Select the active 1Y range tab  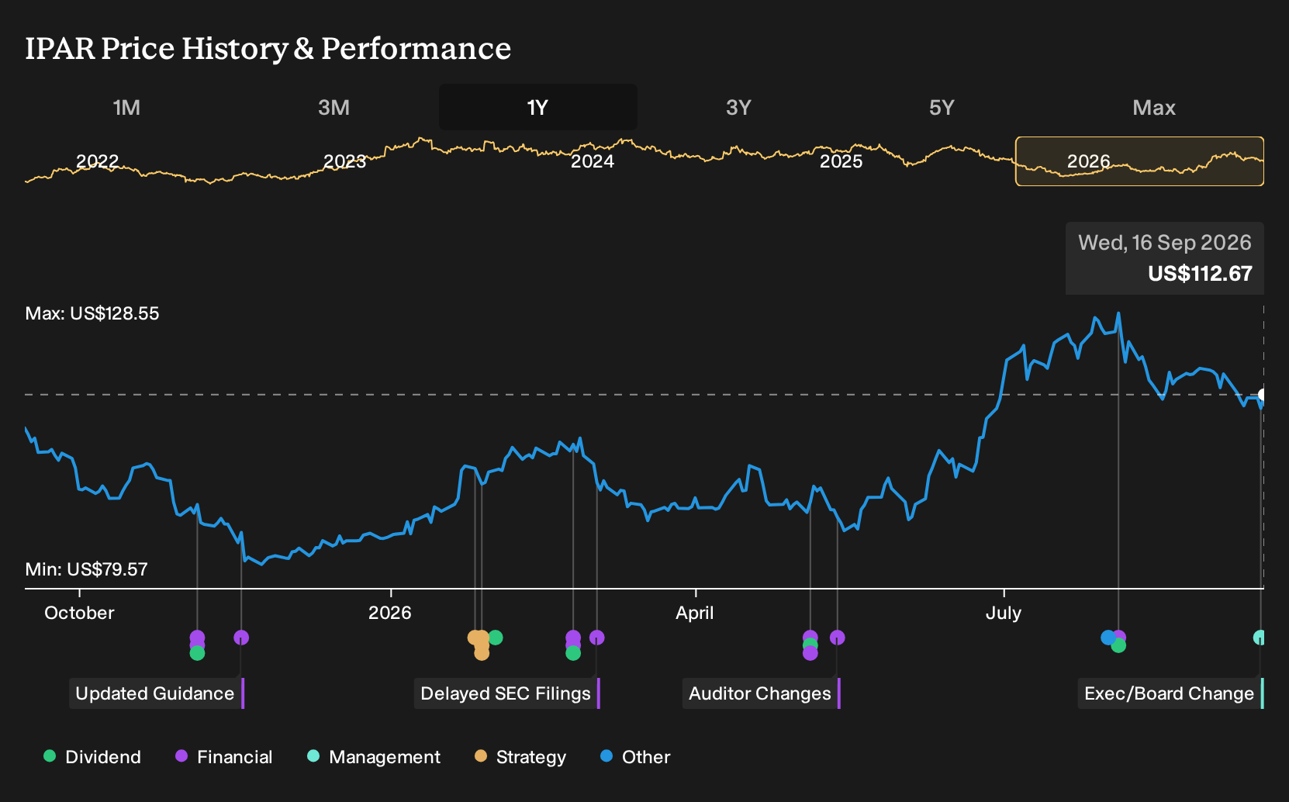point(538,107)
